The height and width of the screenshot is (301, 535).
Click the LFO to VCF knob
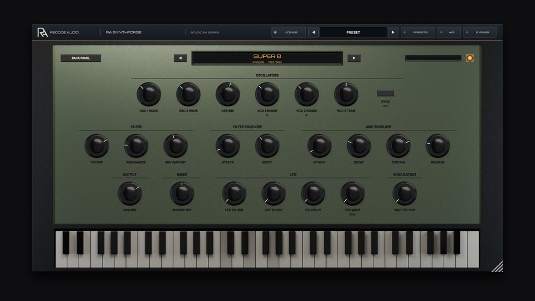tap(274, 193)
